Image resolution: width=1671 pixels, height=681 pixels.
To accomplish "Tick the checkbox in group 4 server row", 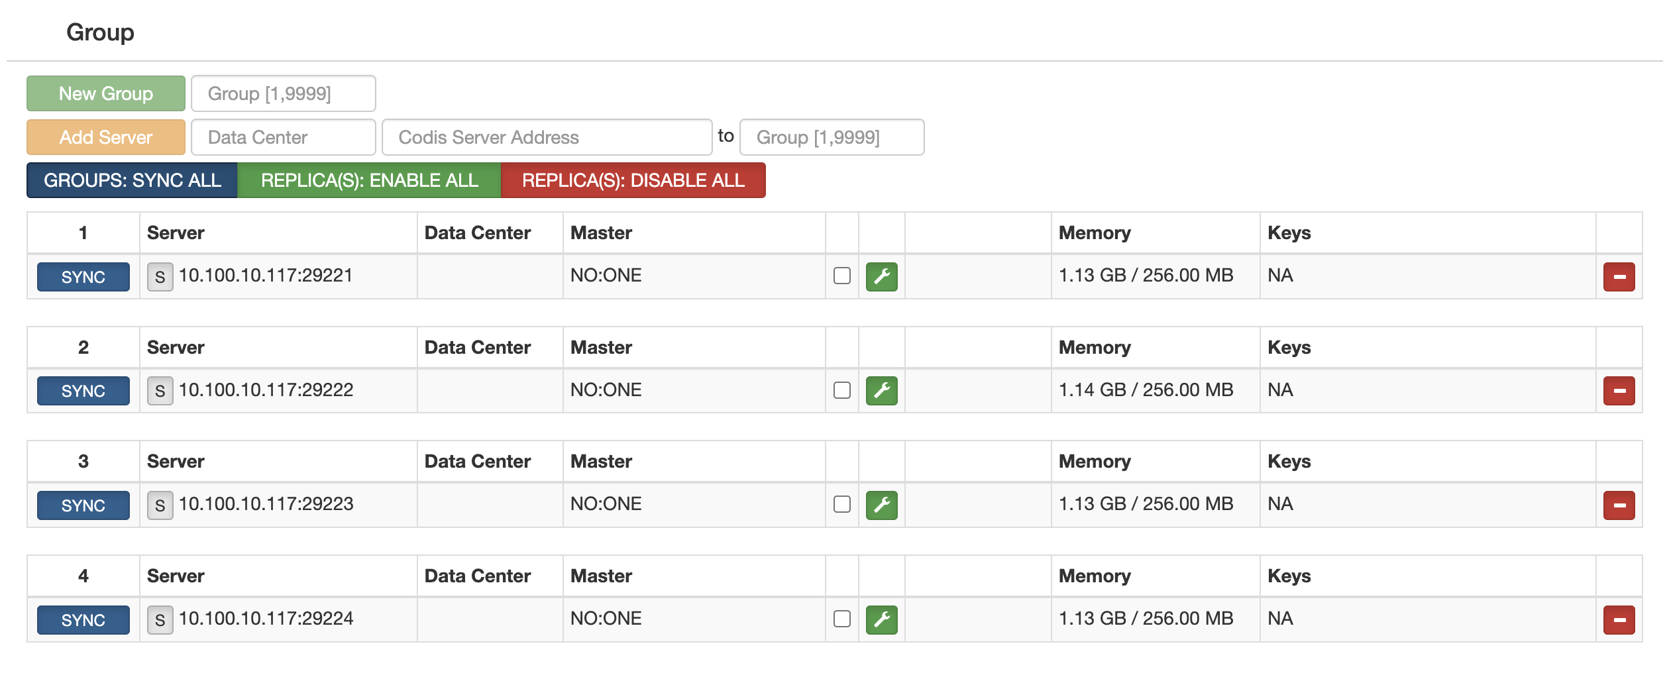I will [x=841, y=619].
